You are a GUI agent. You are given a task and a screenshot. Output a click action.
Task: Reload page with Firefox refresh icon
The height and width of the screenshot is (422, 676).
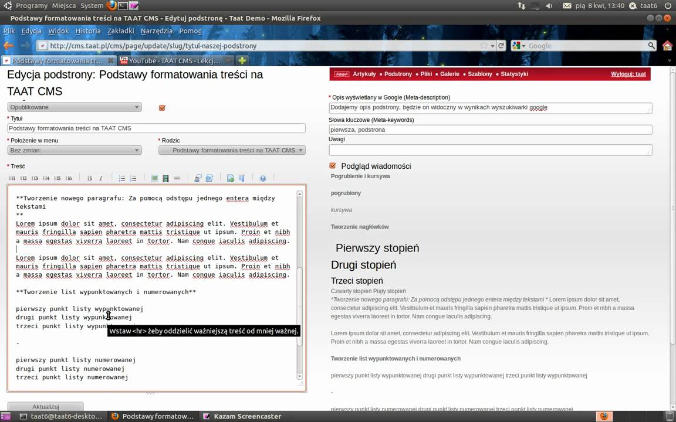(501, 46)
